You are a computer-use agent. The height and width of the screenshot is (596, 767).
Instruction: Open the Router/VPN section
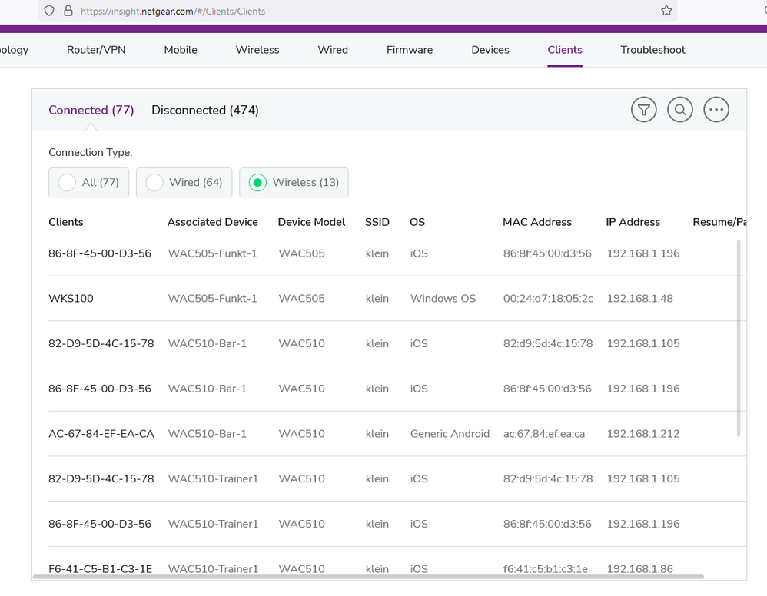coord(96,50)
